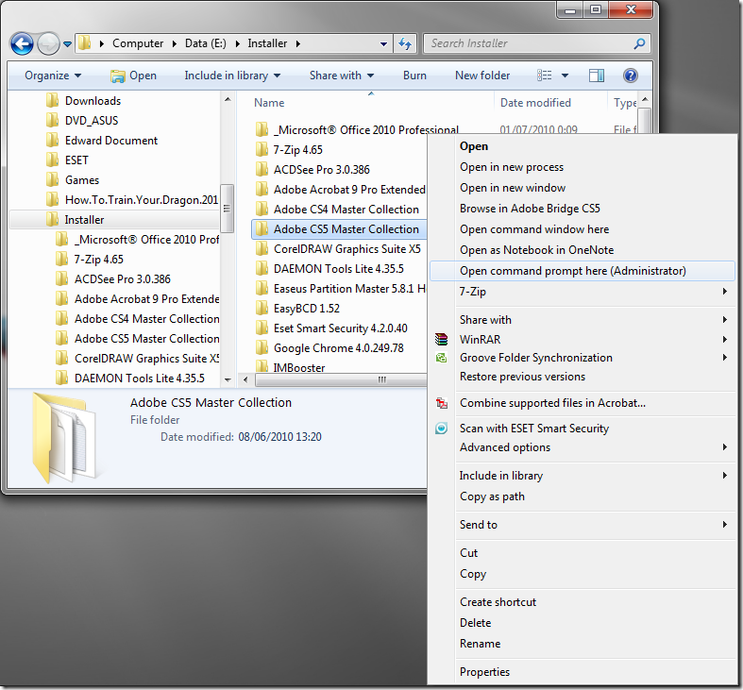This screenshot has width=743, height=690.
Task: Open the recent pages dropdown arrow
Action: click(x=67, y=44)
